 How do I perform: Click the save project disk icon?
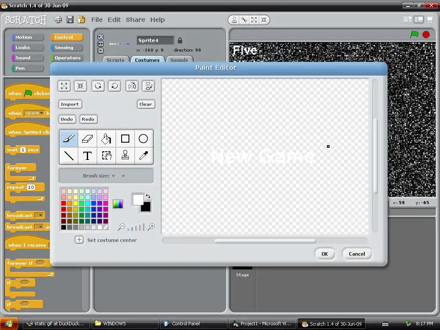pos(70,20)
